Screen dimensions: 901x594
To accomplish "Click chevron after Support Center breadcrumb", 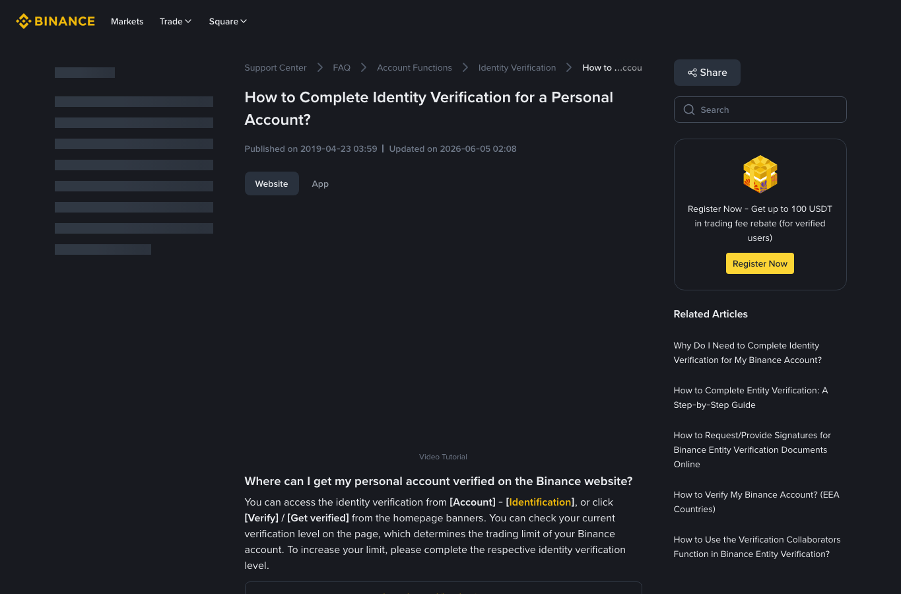I will tap(320, 67).
